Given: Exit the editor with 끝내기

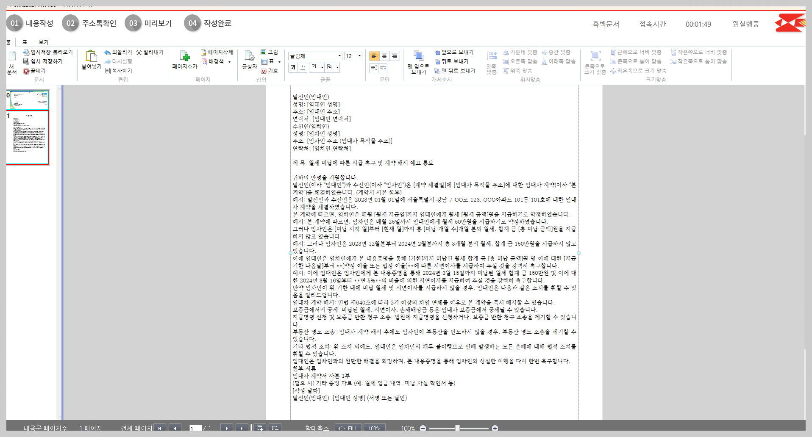Looking at the screenshot, I should click(x=35, y=70).
